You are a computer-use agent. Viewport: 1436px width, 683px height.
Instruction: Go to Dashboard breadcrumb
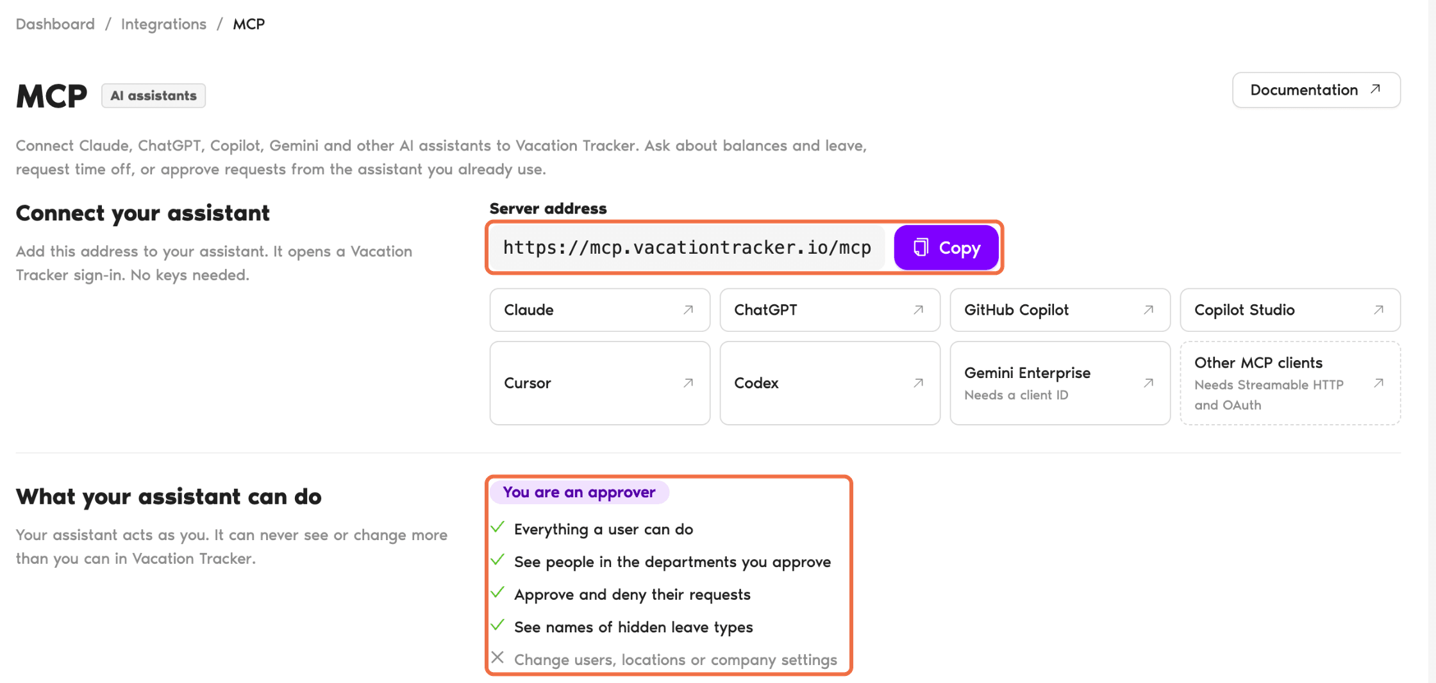tap(55, 24)
